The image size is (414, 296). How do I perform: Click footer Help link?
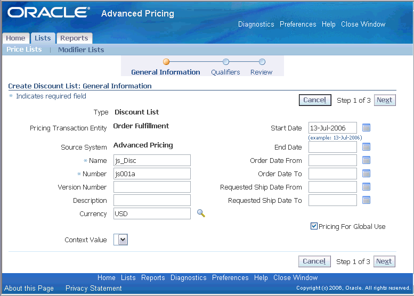click(261, 278)
